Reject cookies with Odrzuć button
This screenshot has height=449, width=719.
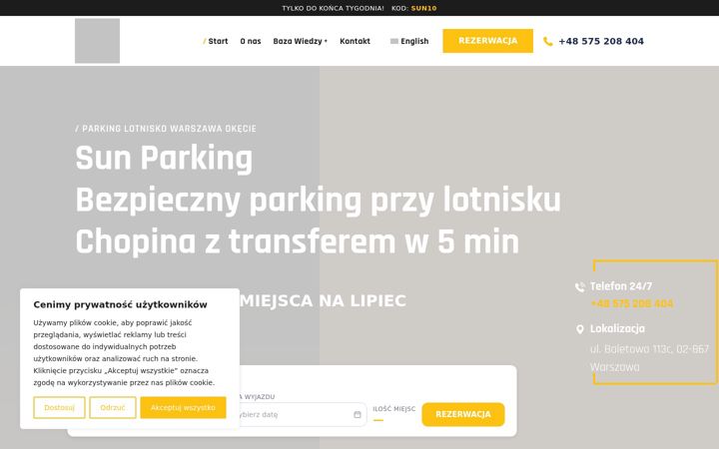[113, 407]
